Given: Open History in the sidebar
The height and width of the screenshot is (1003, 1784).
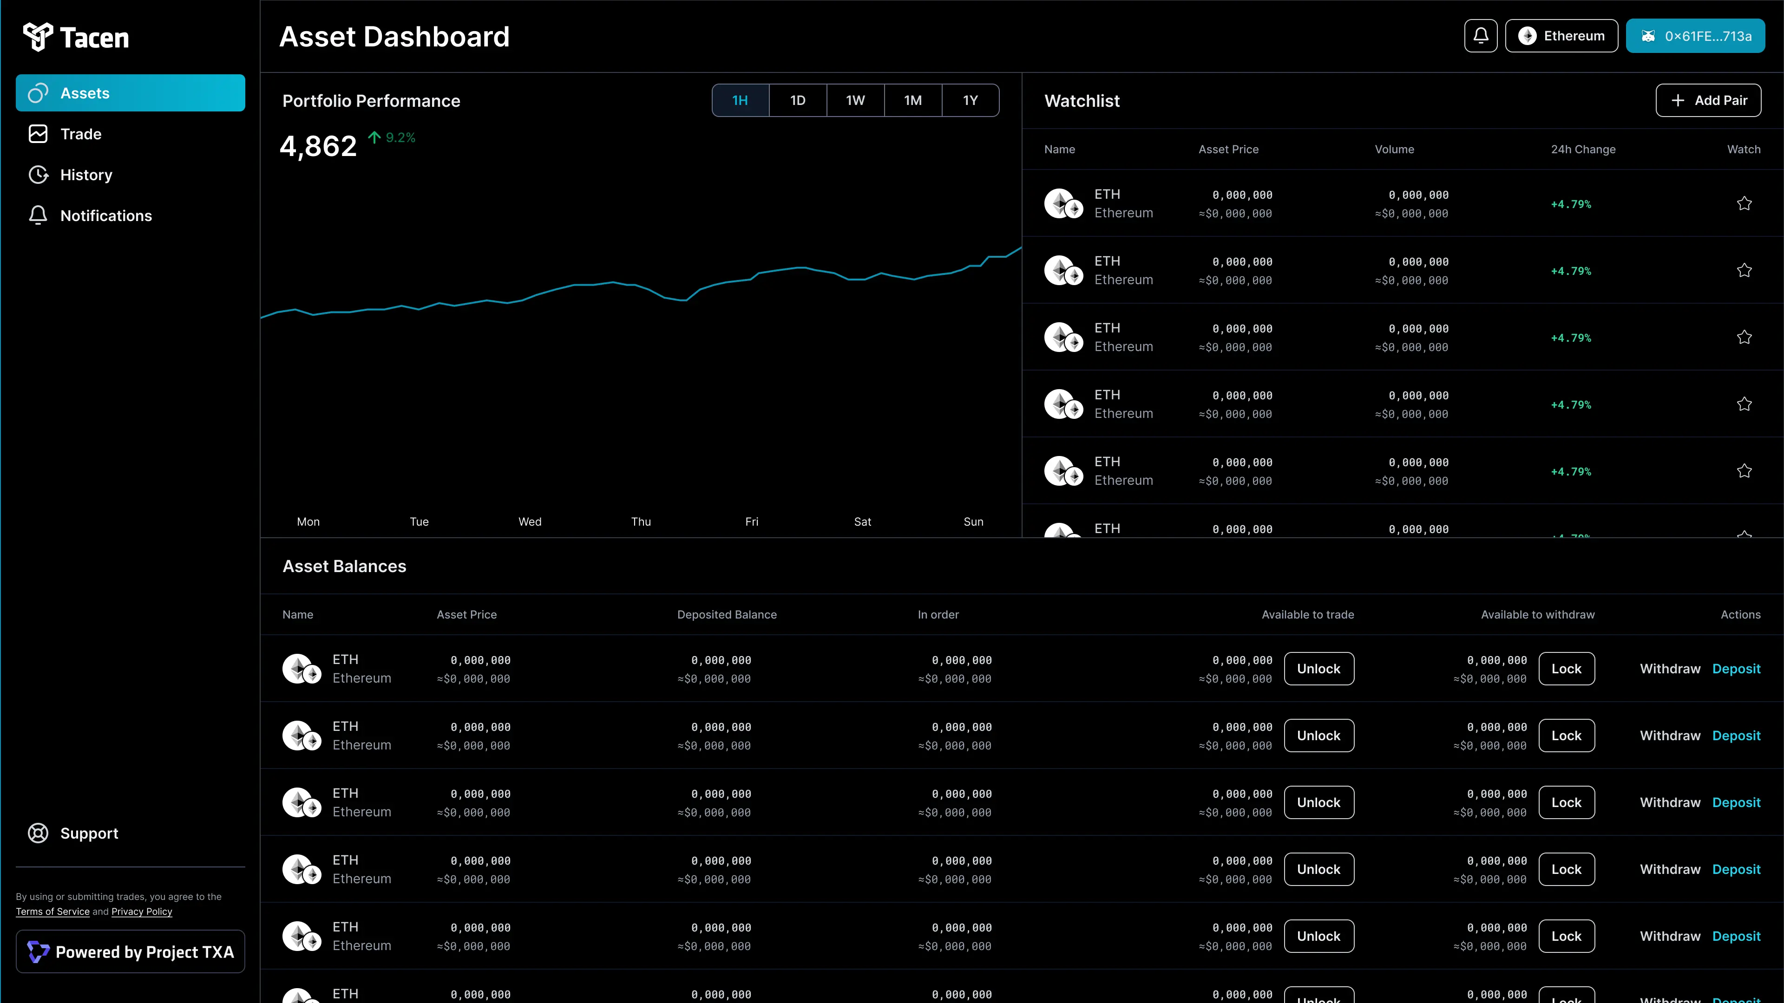Looking at the screenshot, I should (86, 175).
